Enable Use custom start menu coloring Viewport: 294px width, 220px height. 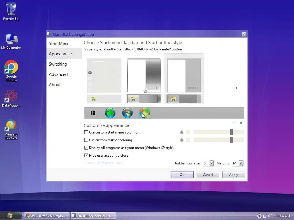(x=86, y=132)
